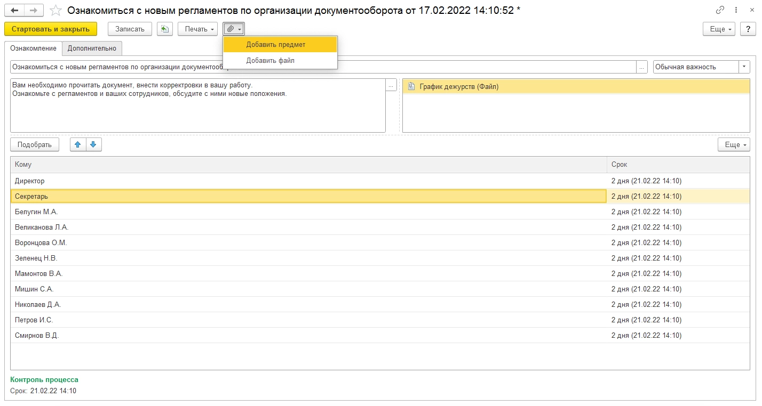This screenshot has height=406, width=762.
Task: Collapse the paperclip attachment dropdown
Action: 234,29
